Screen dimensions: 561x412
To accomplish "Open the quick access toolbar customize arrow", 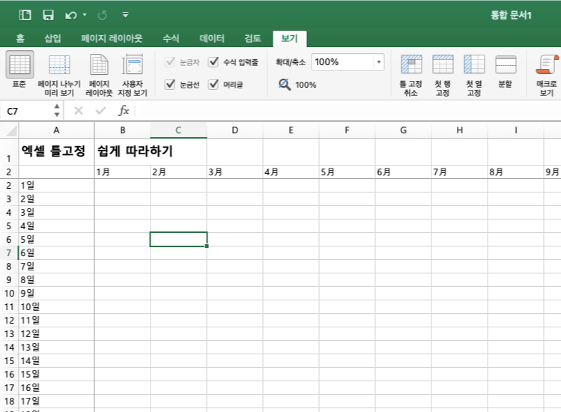I will point(125,15).
